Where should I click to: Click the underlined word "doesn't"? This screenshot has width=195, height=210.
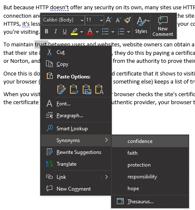[60, 8]
